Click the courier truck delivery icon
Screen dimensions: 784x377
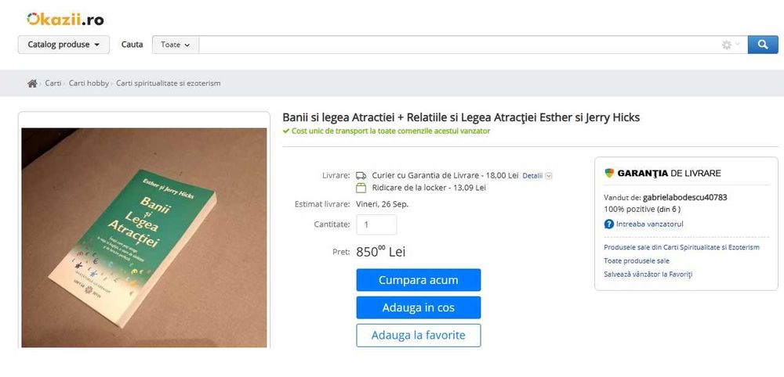click(x=361, y=175)
